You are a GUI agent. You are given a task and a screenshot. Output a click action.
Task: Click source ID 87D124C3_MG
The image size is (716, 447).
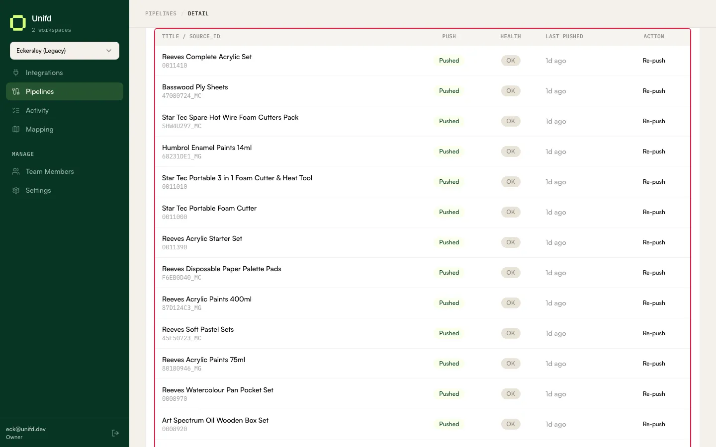point(181,308)
